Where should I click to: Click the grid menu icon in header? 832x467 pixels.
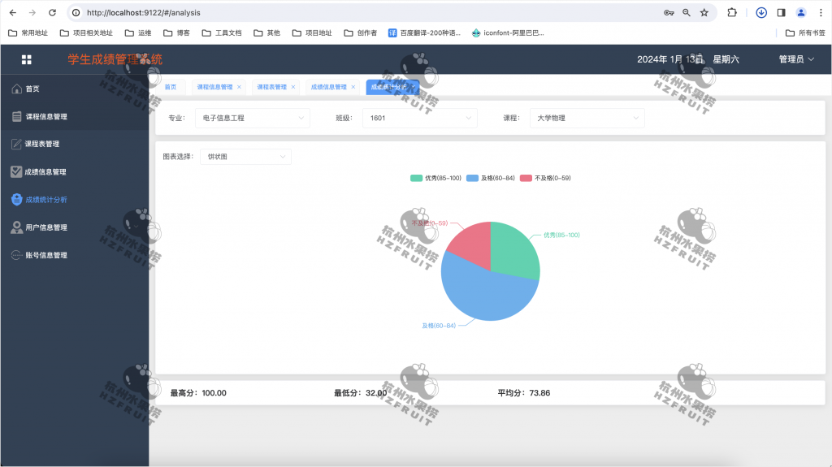point(27,59)
